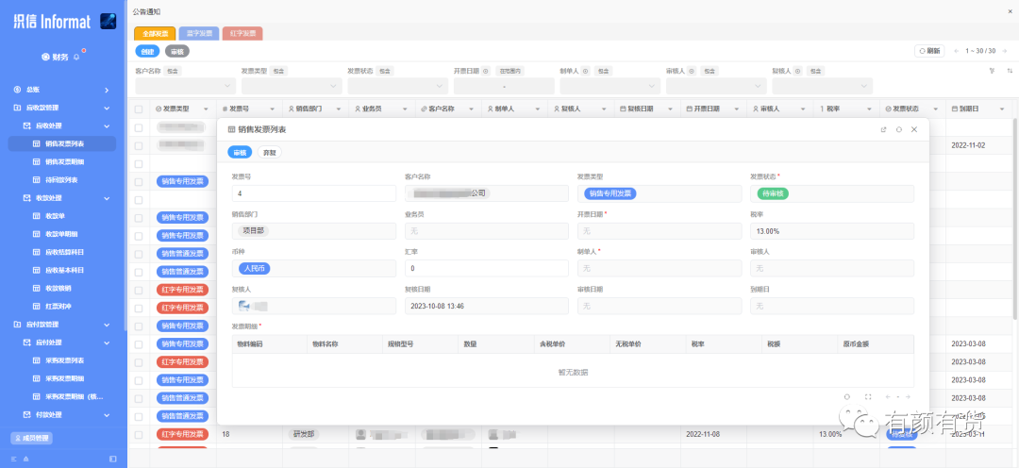Image resolution: width=1019 pixels, height=468 pixels.
Task: Expand the 总账 sidebar menu
Action: point(61,90)
